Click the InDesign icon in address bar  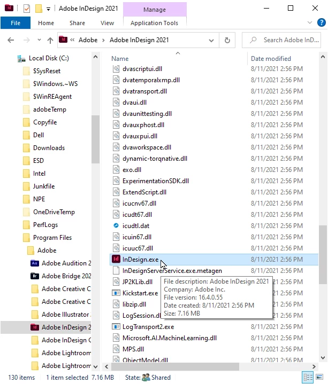[63, 39]
